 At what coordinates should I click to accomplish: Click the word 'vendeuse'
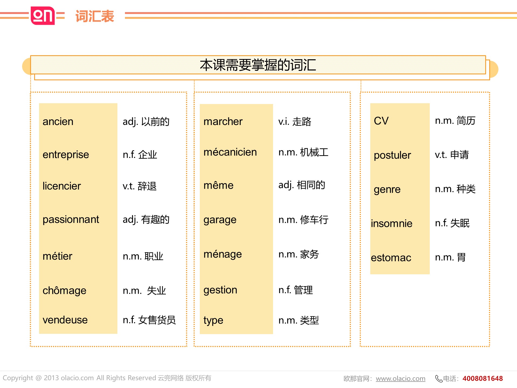tap(65, 320)
